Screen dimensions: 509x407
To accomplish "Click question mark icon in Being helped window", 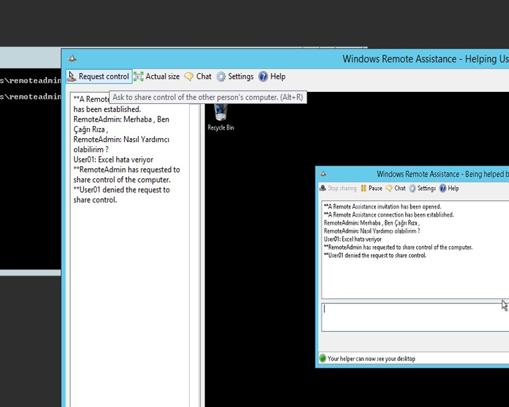I will coord(443,188).
